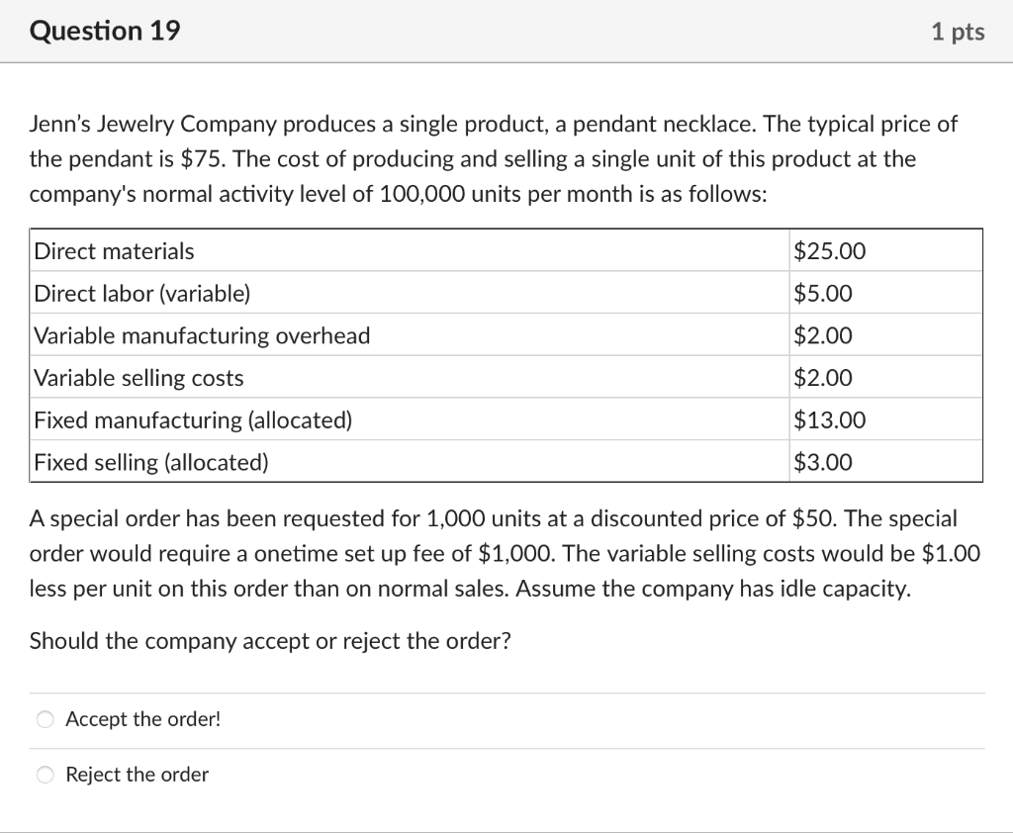Image resolution: width=1013 pixels, height=833 pixels.
Task: Click the 'Fixed selling (allocated)' cell
Action: pos(151,462)
